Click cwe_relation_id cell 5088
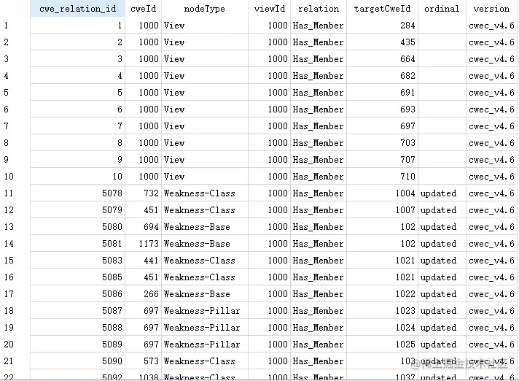 tap(77, 327)
